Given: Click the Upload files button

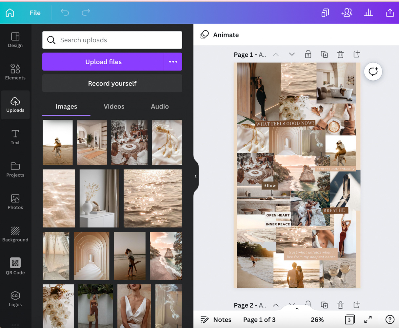Looking at the screenshot, I should (103, 62).
